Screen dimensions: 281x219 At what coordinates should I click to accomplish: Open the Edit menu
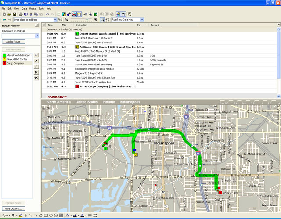point(10,9)
